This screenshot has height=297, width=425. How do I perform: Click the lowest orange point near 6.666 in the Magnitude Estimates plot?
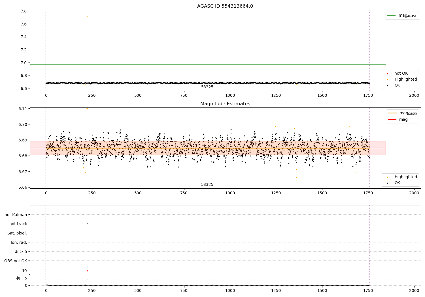(x=296, y=177)
